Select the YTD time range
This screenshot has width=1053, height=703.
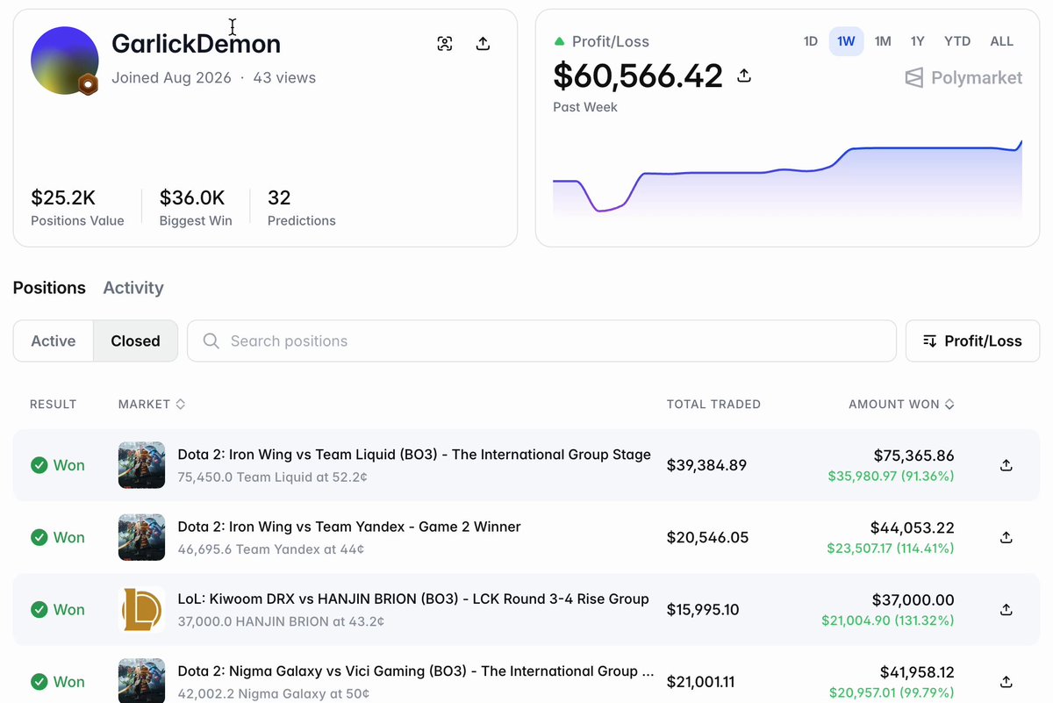coord(957,41)
